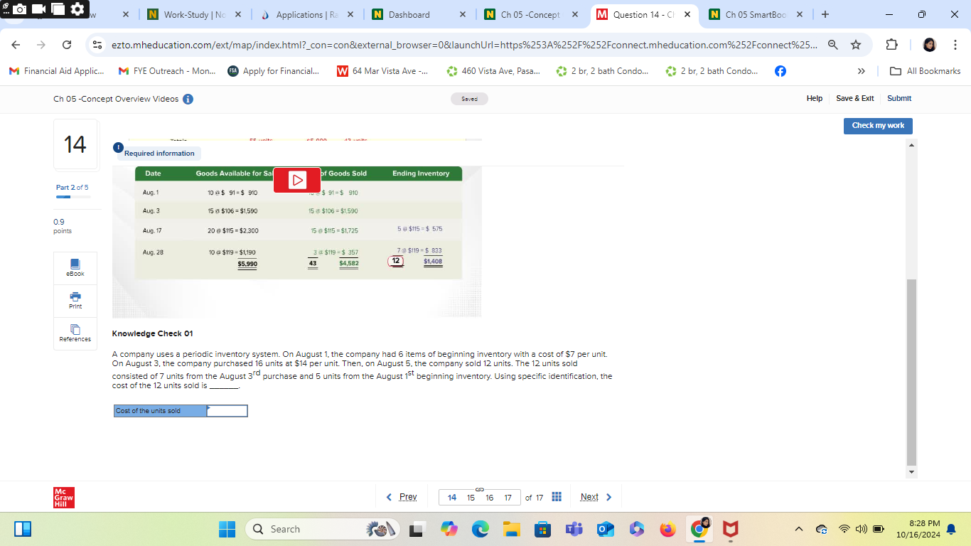Open capture overlay settings gear
The height and width of the screenshot is (546, 971).
[77, 9]
